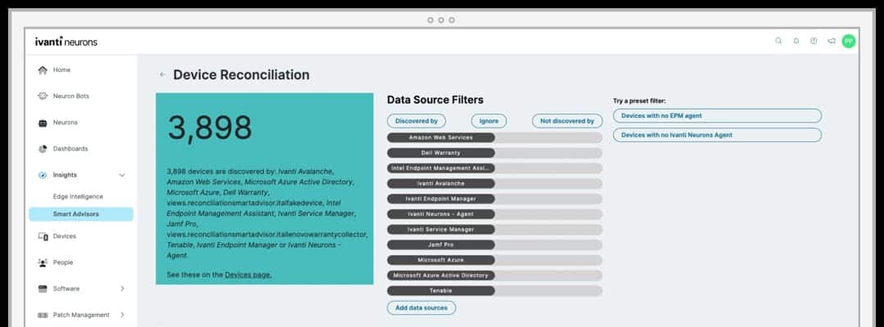Viewport: 884px width, 327px height.
Task: Open Neuron Bots from the sidebar
Action: [70, 96]
